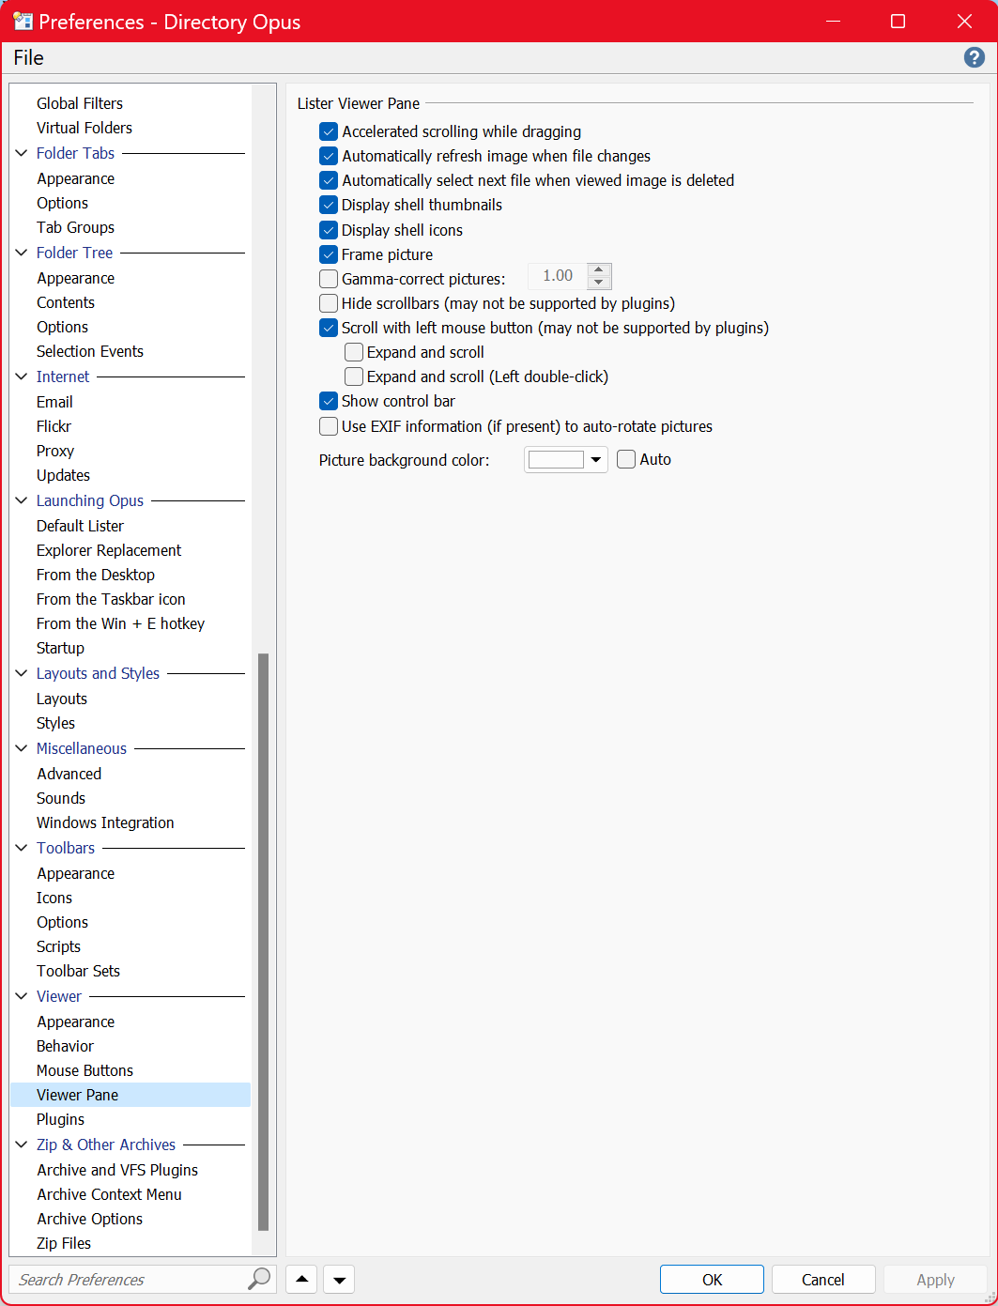
Task: Select the Plugins page under Viewer
Action: [61, 1119]
